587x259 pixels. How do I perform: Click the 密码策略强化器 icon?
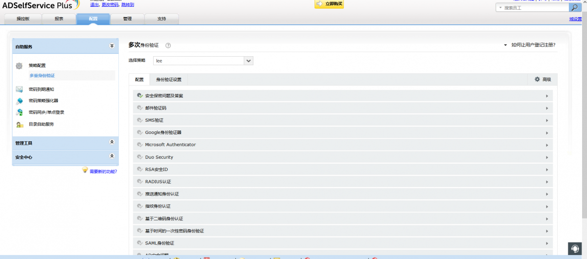(19, 101)
